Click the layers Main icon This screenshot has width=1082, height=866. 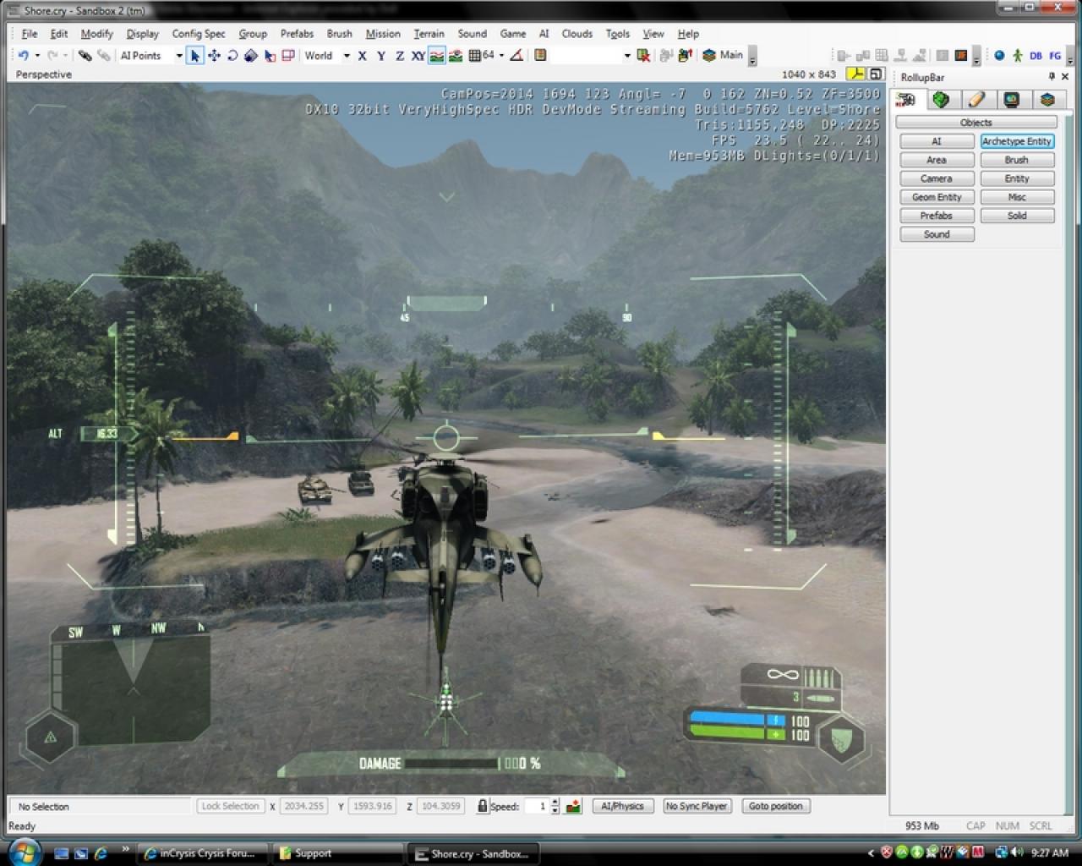pos(723,56)
